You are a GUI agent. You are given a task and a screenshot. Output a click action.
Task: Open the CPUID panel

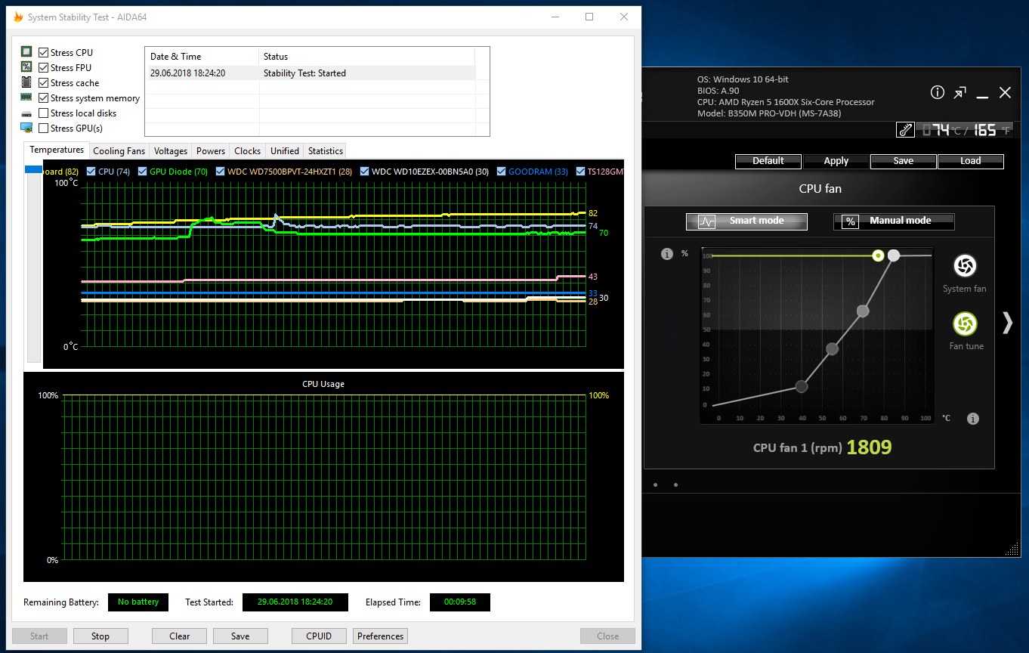[x=319, y=636]
